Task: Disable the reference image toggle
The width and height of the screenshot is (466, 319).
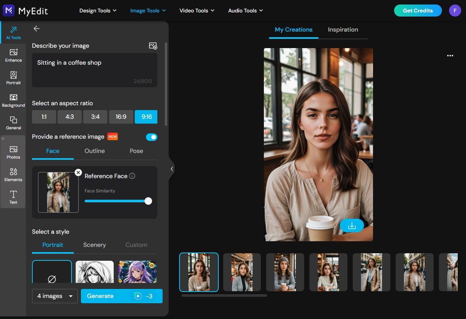Action: click(152, 137)
